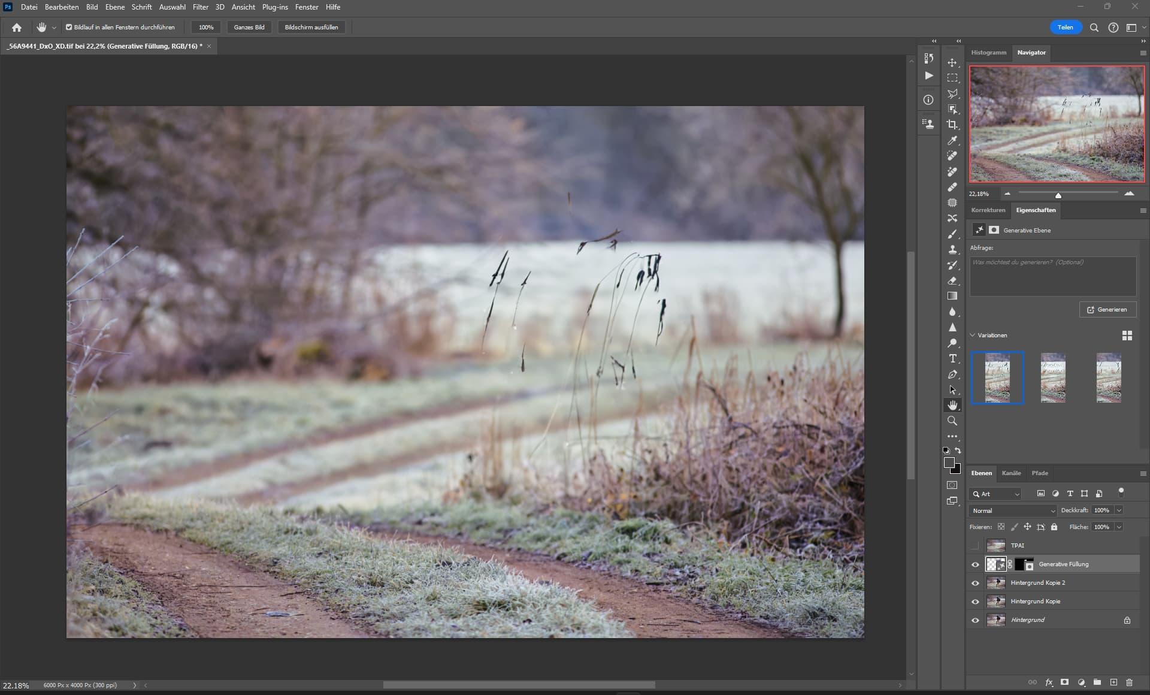Open the layer filter type dropdown 'Art'
Screen dimensions: 1150x695
coord(995,494)
